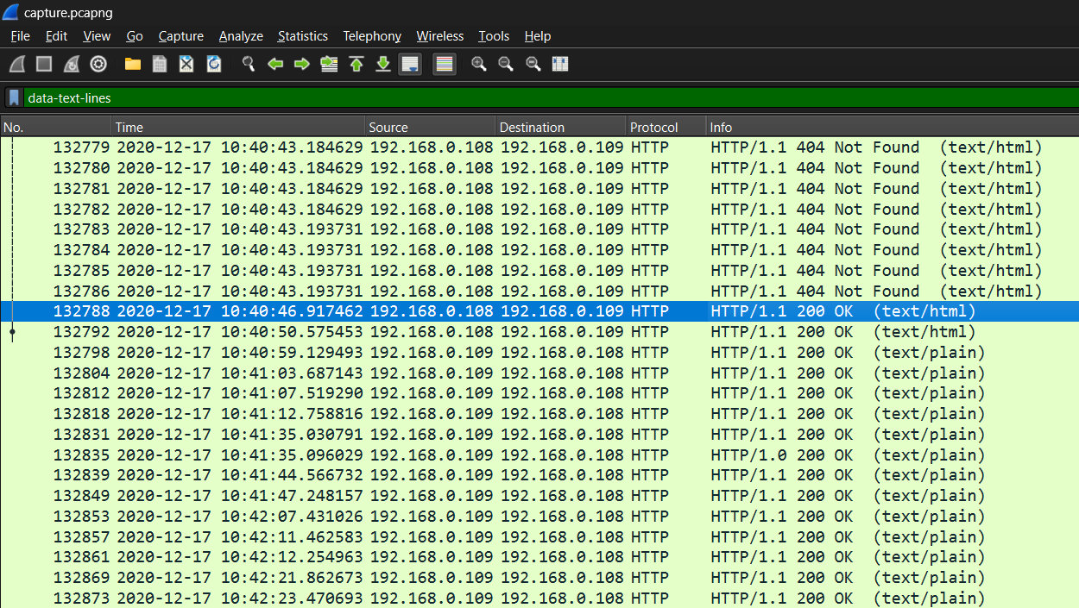Screen dimensions: 1079x608
Task: Sort by the Time column header
Action: click(x=237, y=127)
